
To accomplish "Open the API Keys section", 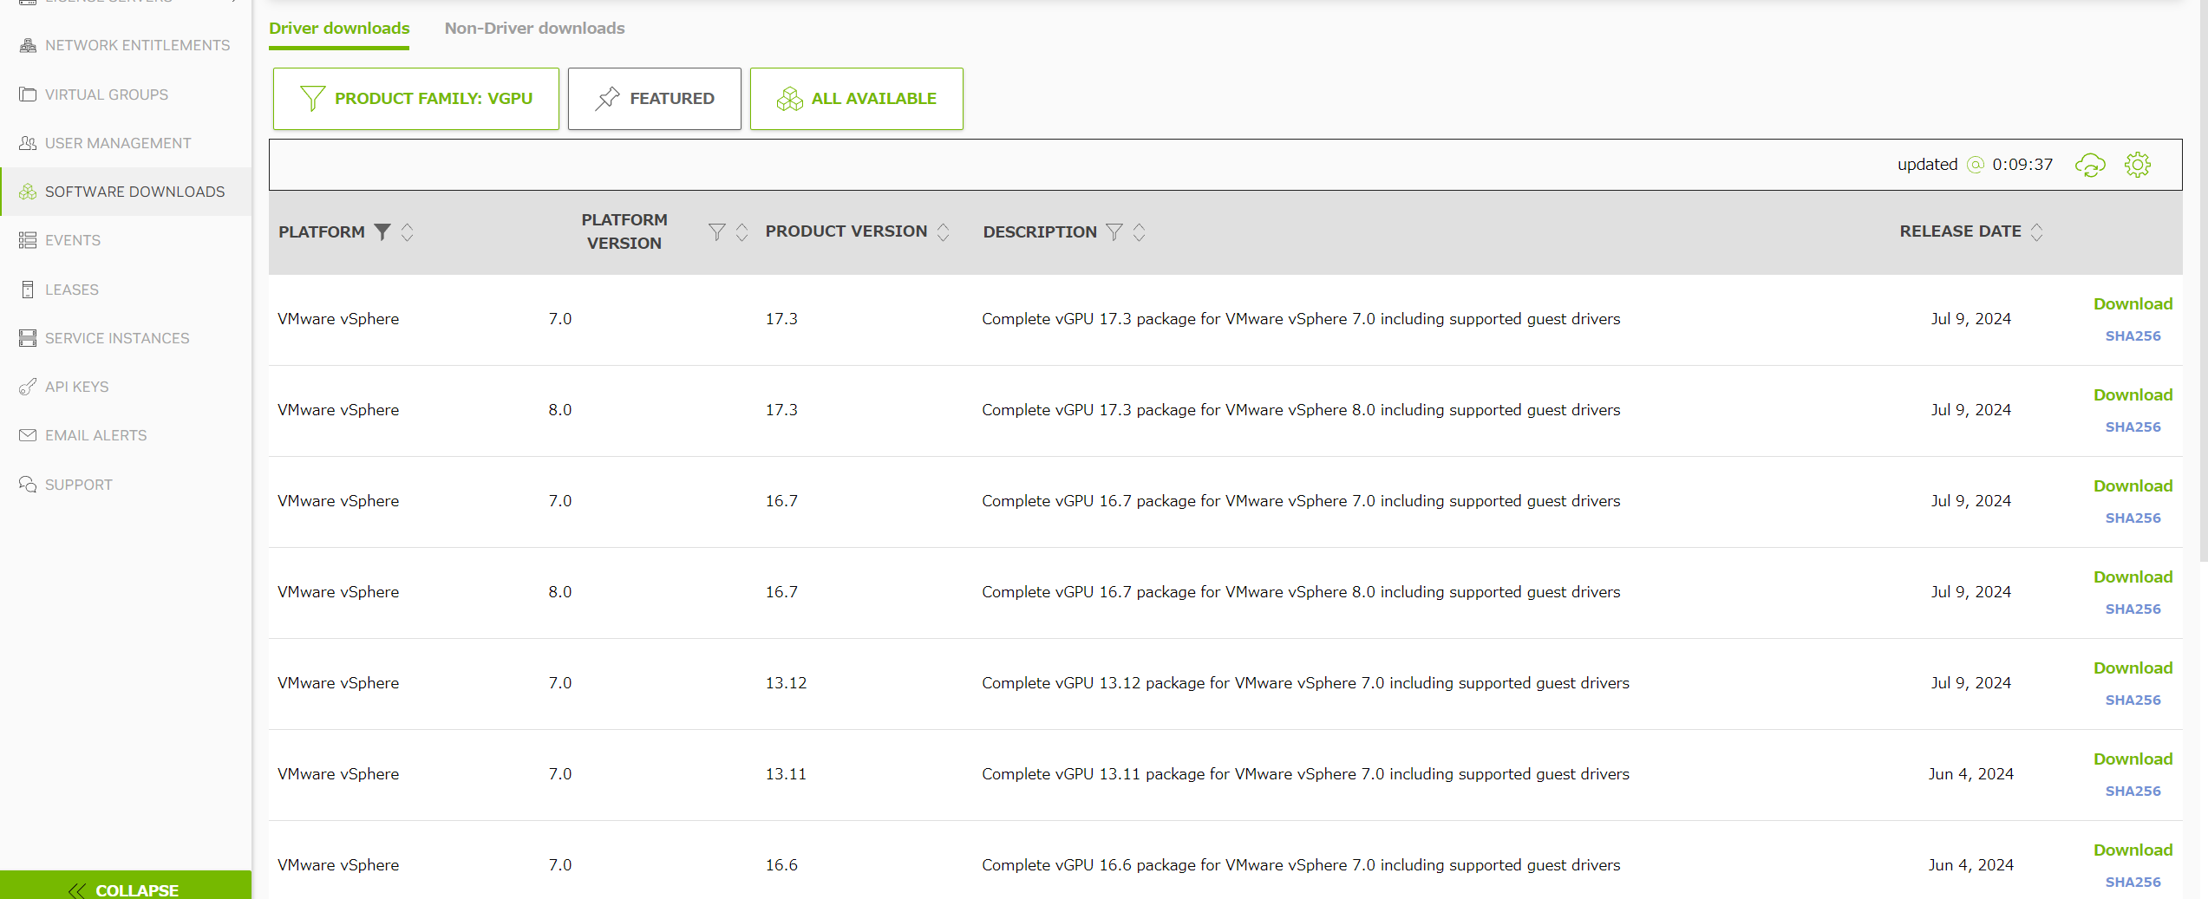I will (x=76, y=387).
